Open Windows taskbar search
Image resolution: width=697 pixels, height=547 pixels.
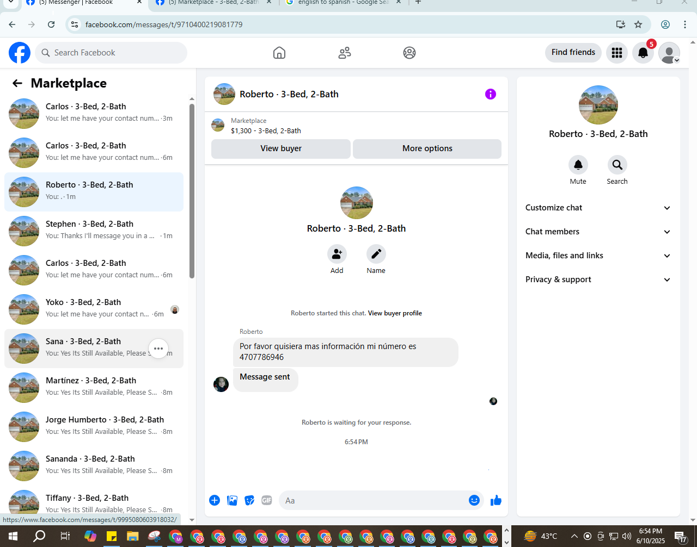point(39,537)
